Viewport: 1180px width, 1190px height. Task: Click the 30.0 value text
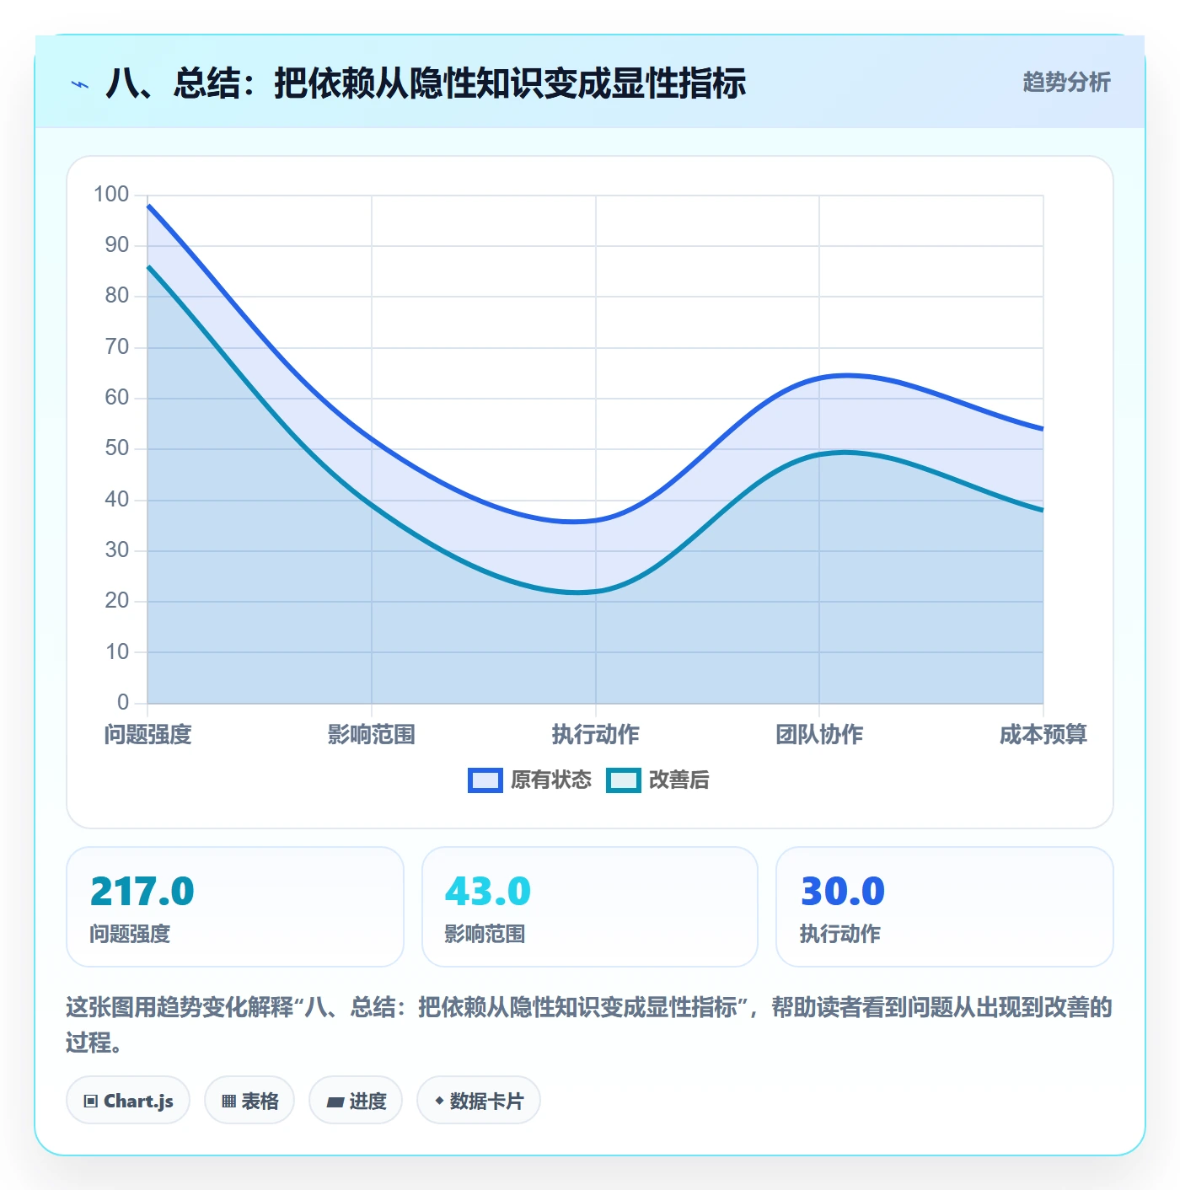coord(843,892)
